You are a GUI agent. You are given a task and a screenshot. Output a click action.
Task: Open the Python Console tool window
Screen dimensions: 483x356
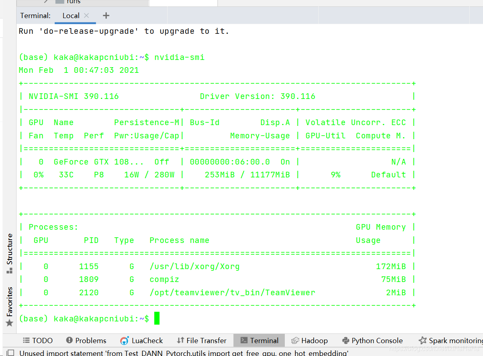[x=372, y=340]
